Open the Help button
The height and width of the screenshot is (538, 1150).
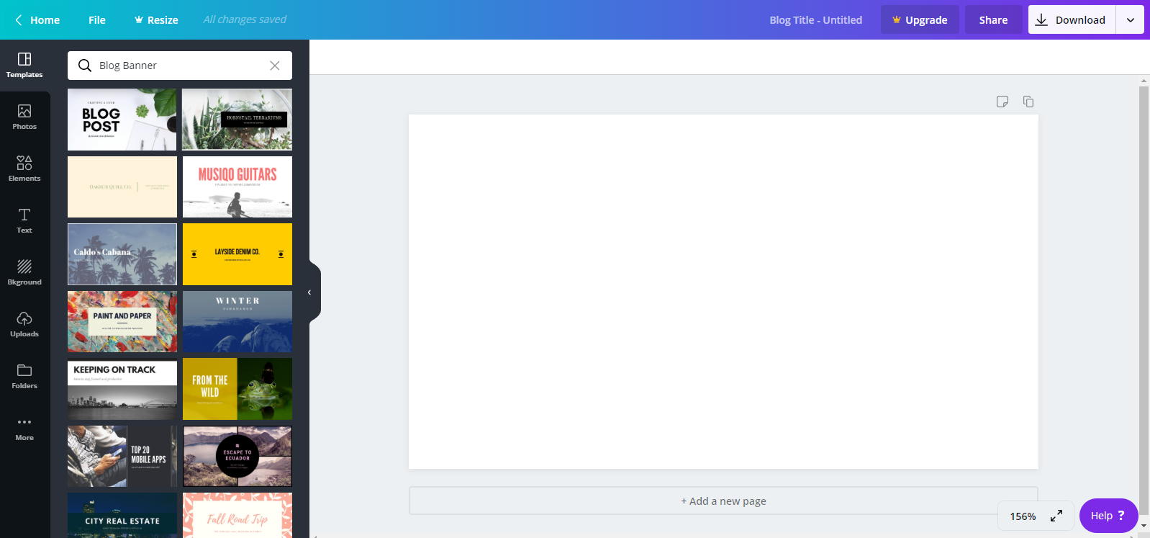(1108, 516)
